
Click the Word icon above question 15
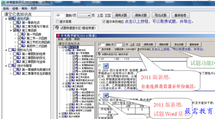[106, 66]
